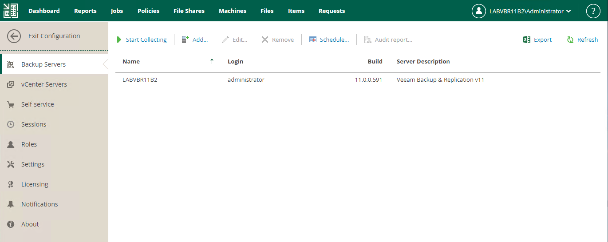Viewport: 608px width, 242px height.
Task: Click the Schedule calendar icon
Action: (x=313, y=40)
